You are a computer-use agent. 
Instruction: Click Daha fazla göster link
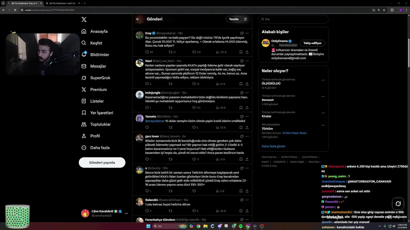tap(274, 146)
